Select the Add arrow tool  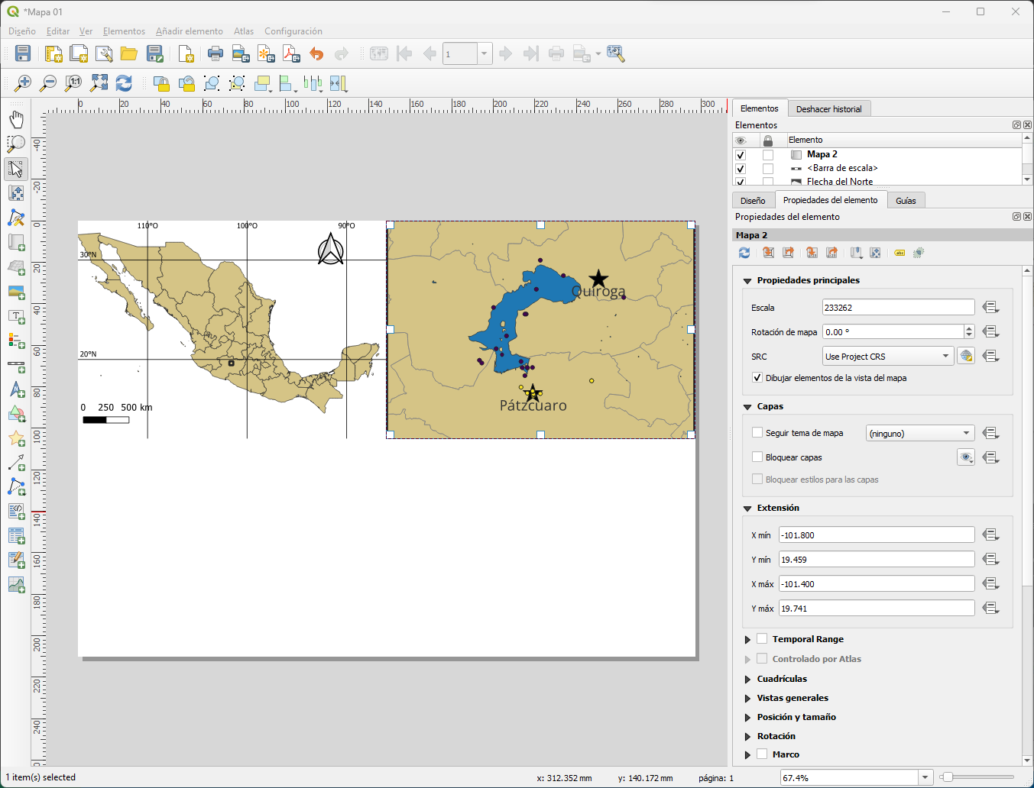(16, 462)
